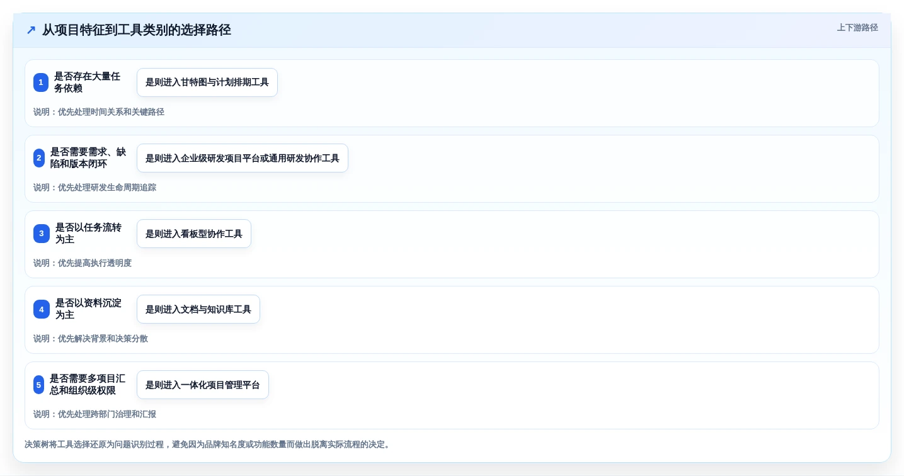Click the note 说明：优先处理跨部门治理和汇报

(95, 414)
